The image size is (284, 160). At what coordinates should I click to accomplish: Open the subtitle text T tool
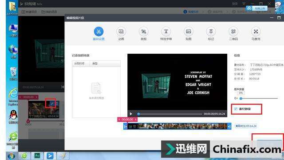click(x=166, y=32)
